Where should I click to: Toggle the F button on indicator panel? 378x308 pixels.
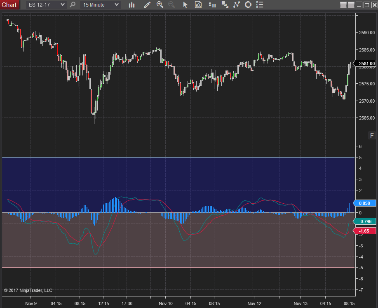click(371, 136)
